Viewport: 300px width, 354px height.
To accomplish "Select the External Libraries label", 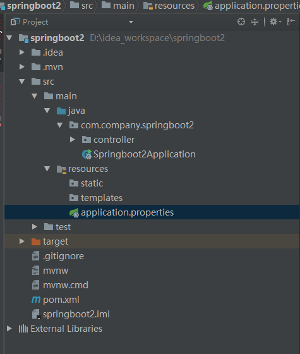I will [x=66, y=329].
